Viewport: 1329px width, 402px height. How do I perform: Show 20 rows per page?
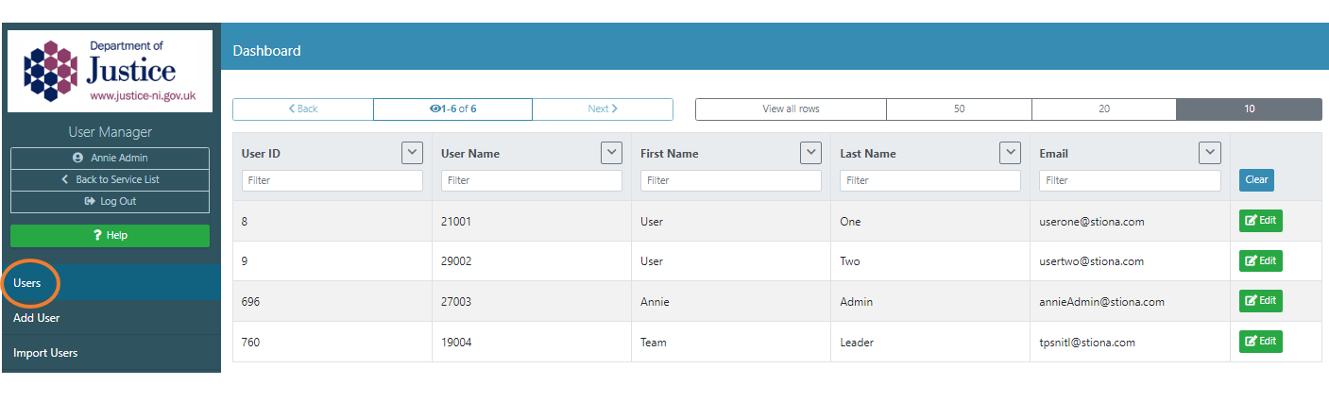pyautogui.click(x=1103, y=109)
